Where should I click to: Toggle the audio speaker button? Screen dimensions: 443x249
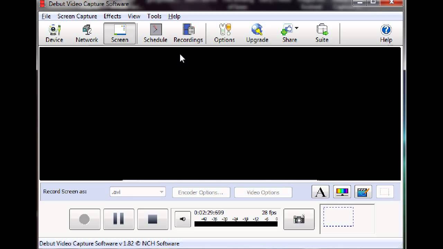coord(183,219)
